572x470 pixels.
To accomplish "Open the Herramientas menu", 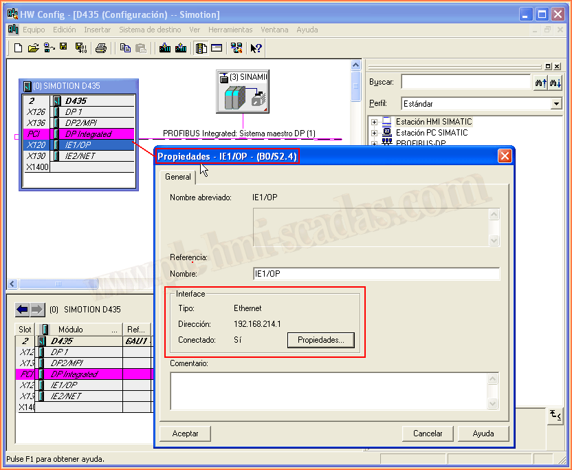I will (230, 30).
